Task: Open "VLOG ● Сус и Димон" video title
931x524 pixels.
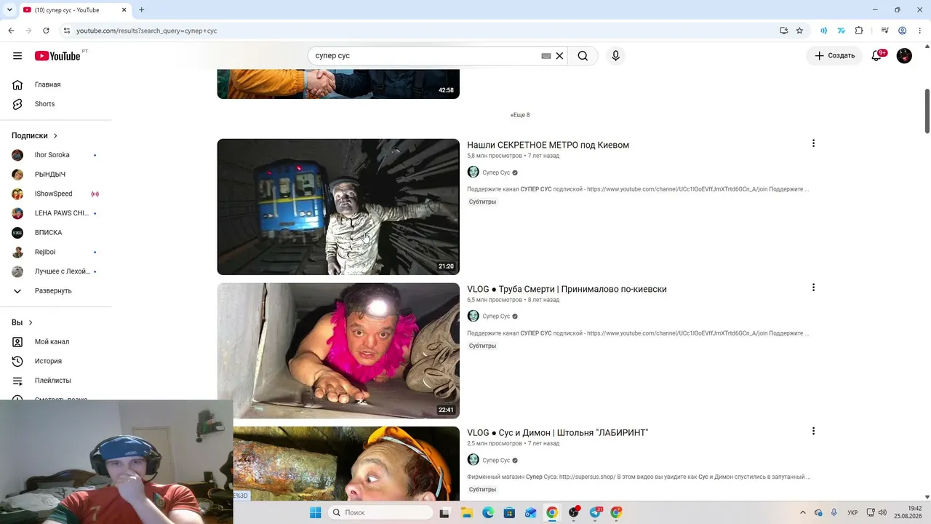Action: [557, 432]
